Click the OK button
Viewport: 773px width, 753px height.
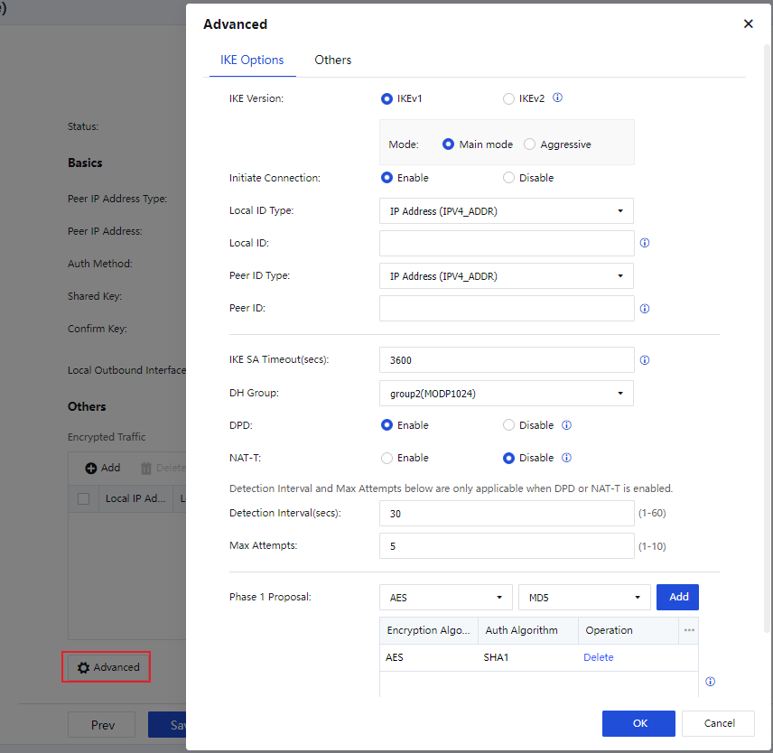coord(638,723)
